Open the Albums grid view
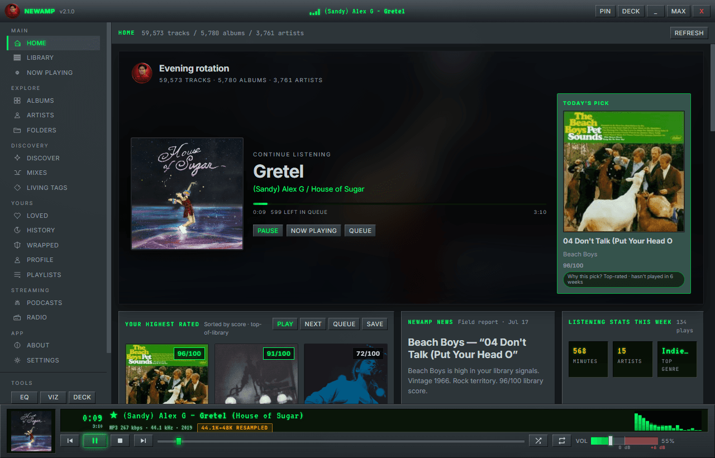The width and height of the screenshot is (715, 458). coord(54,101)
